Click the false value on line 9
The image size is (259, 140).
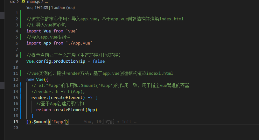click(x=99, y=61)
